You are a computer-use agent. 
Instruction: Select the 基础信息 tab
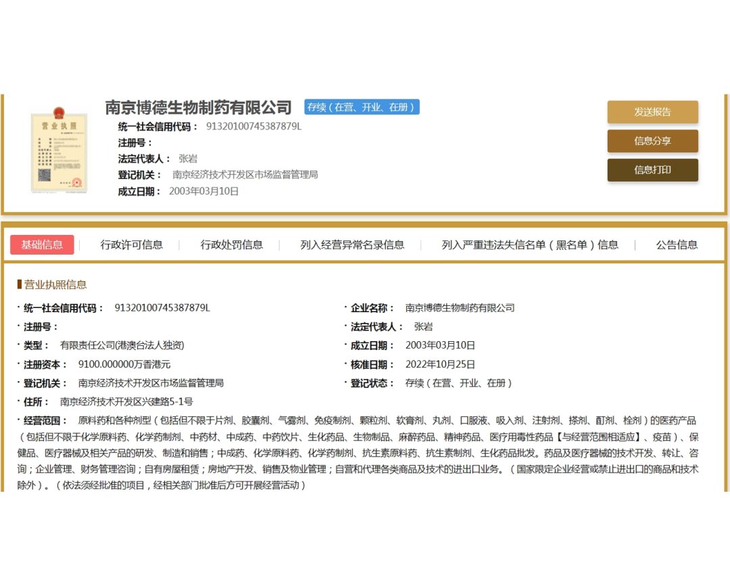[x=42, y=245]
